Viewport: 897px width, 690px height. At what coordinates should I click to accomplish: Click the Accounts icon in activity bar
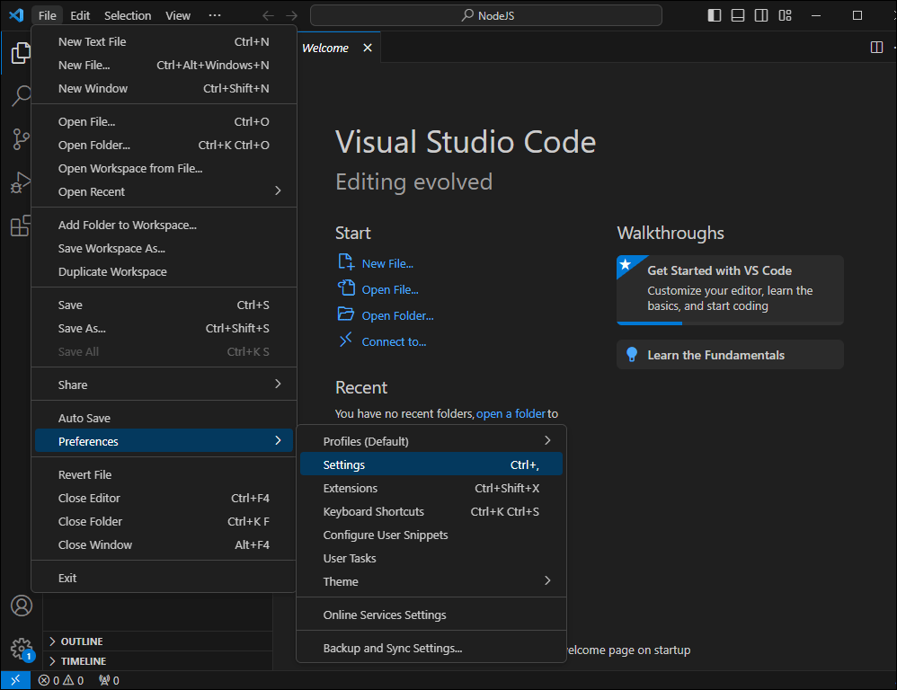click(x=22, y=606)
